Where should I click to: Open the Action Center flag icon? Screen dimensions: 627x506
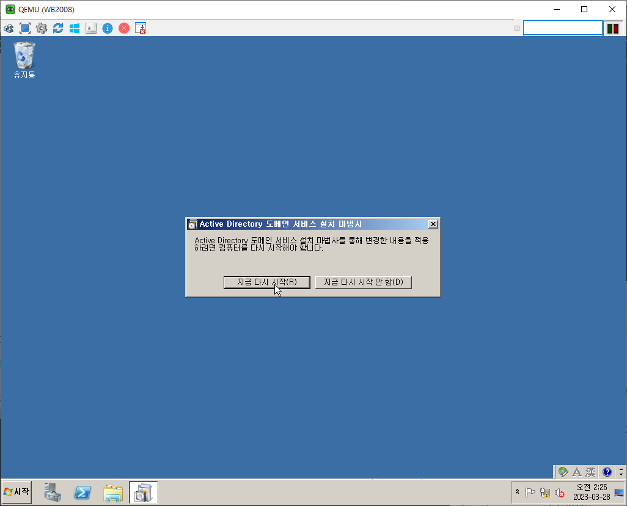[530, 493]
